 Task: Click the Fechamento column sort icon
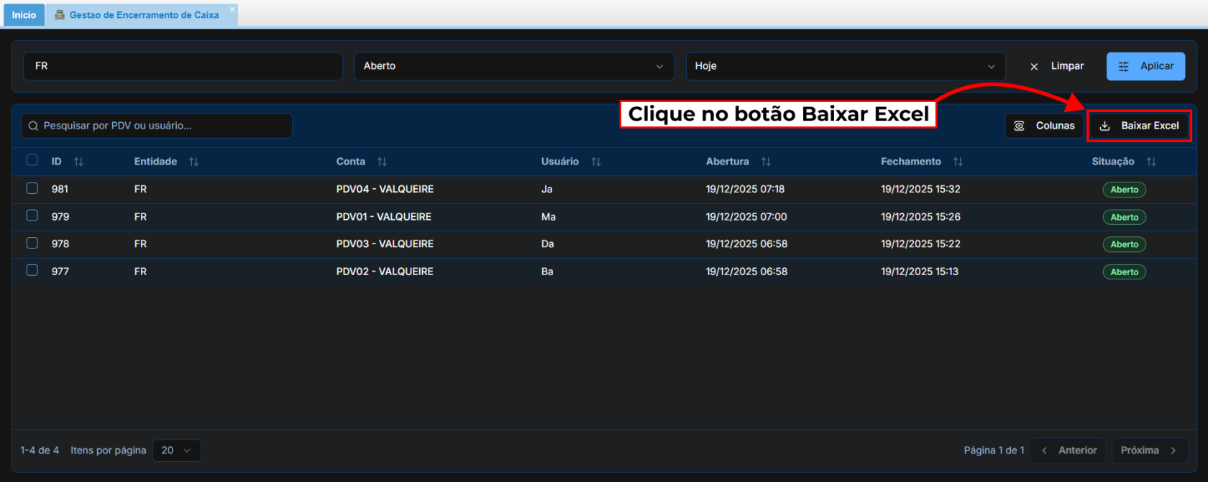958,162
